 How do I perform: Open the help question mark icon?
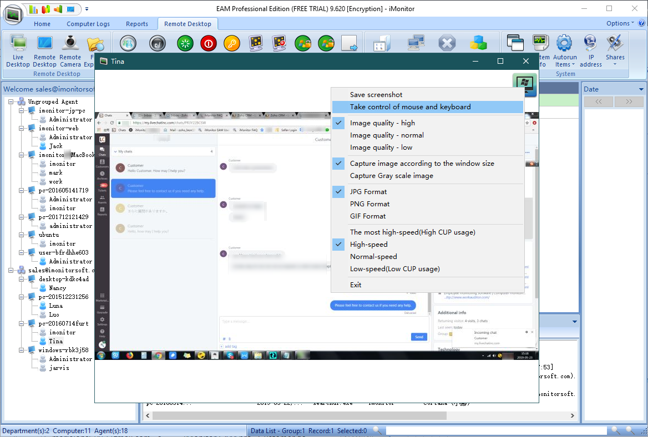pyautogui.click(x=641, y=23)
